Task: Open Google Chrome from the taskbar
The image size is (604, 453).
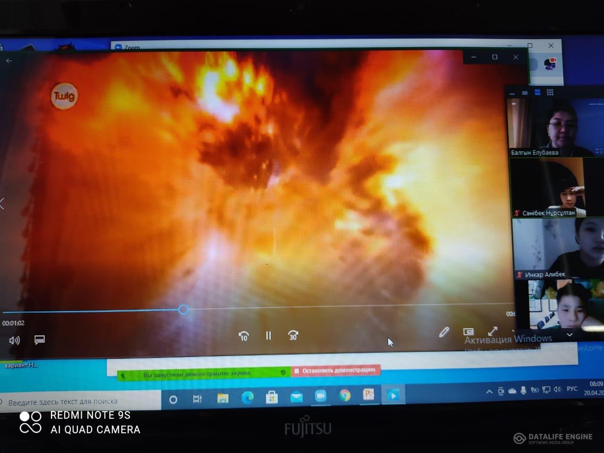Action: [345, 395]
